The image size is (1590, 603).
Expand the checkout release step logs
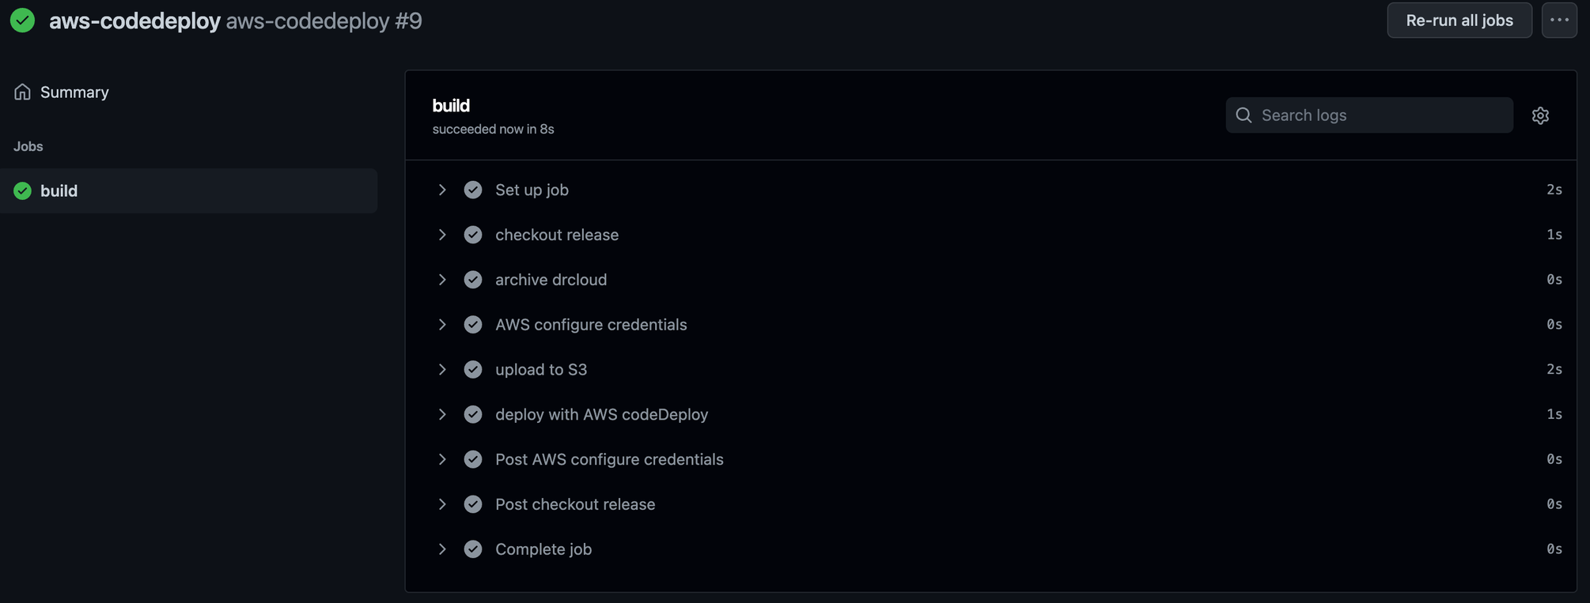coord(441,235)
